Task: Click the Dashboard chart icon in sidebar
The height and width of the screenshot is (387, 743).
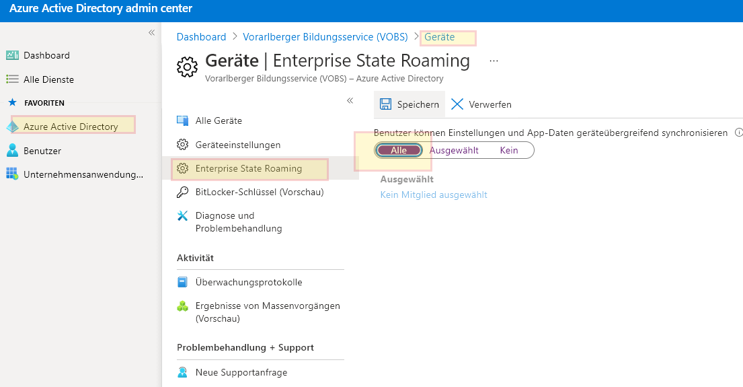Action: click(12, 56)
